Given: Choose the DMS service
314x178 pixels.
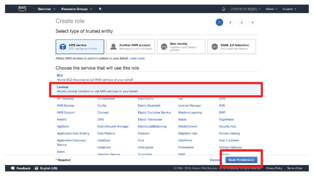Looking at the screenshot, I should 101,119.
